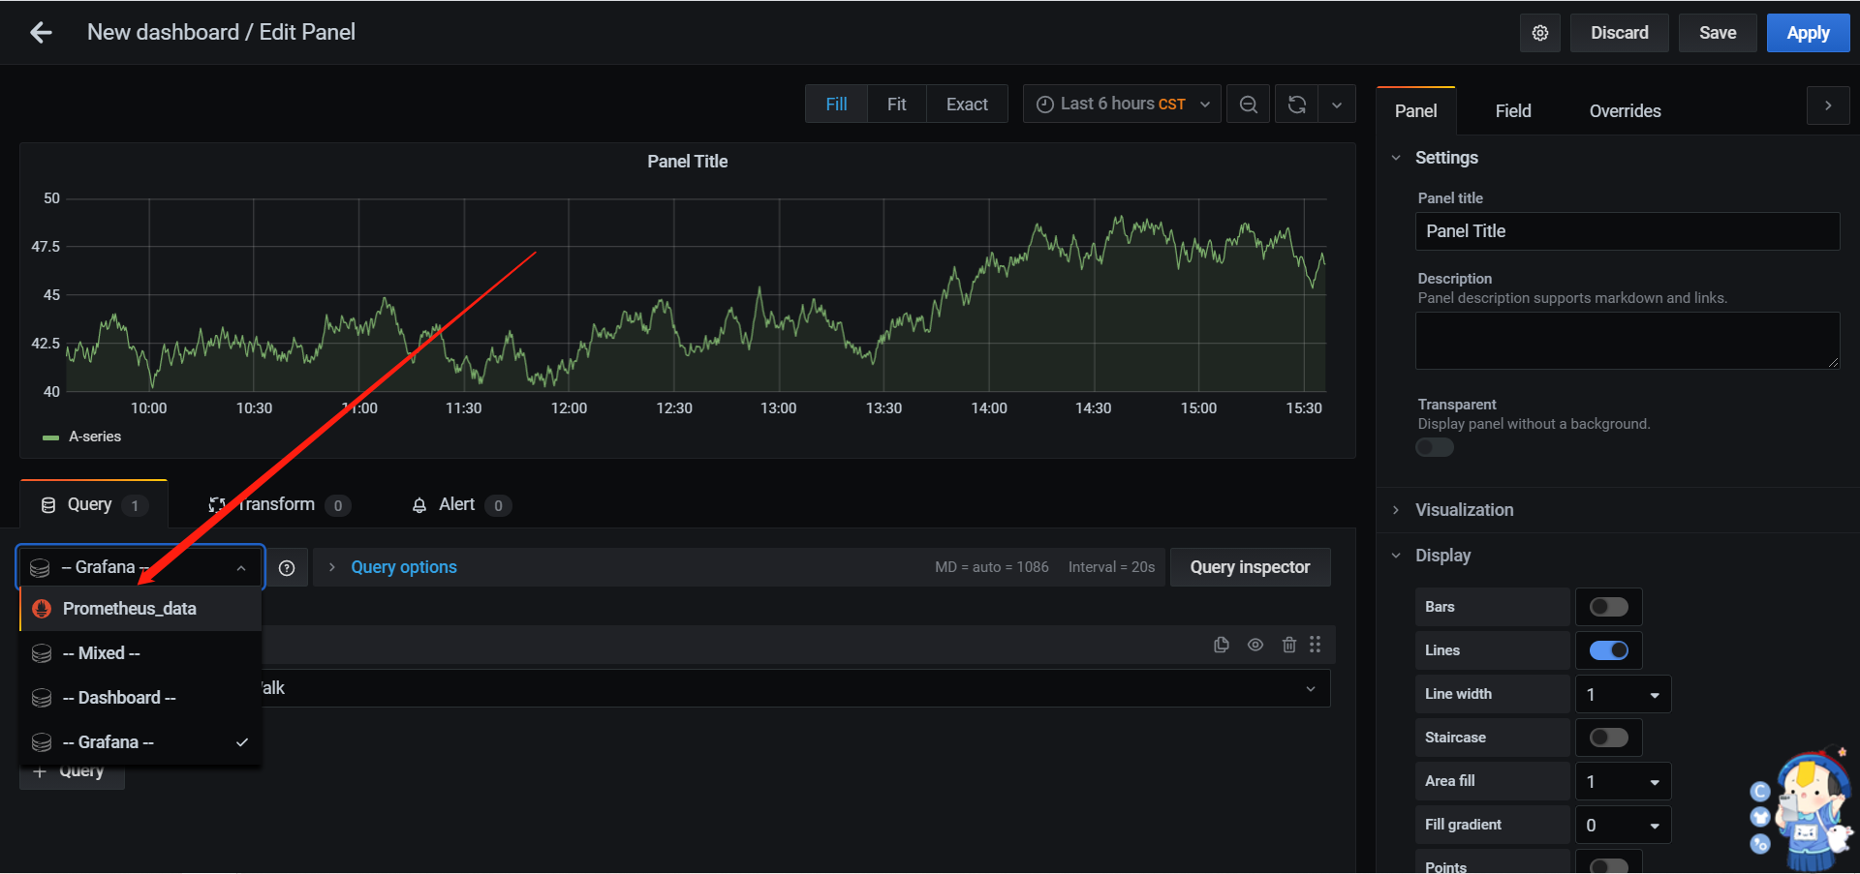1860x874 pixels.
Task: Refresh the dashboard with the refresh icon
Action: pos(1297,105)
